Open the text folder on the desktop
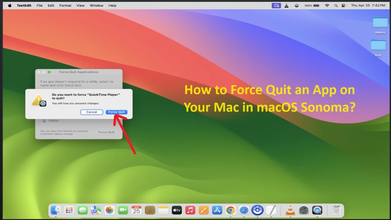Screen dimensions: 391x220 [378, 48]
